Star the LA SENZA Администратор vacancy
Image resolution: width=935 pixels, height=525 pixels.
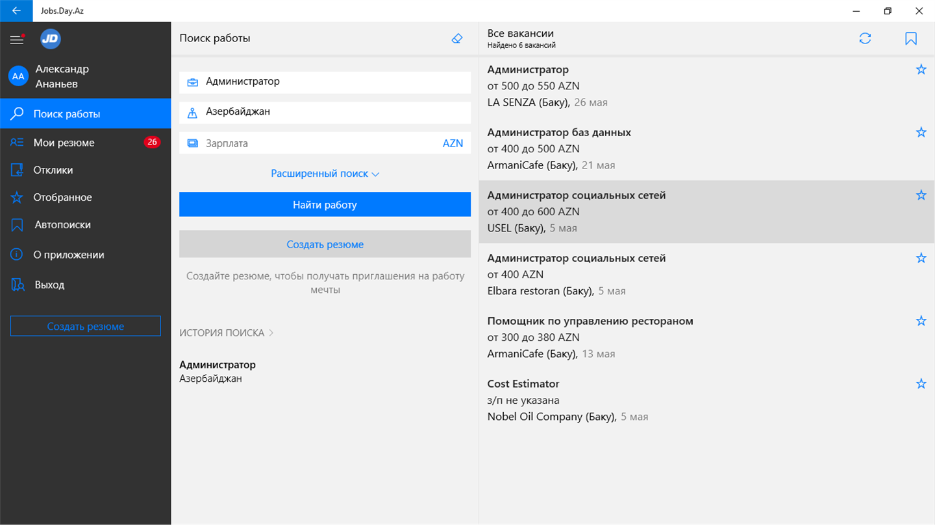pos(921,69)
